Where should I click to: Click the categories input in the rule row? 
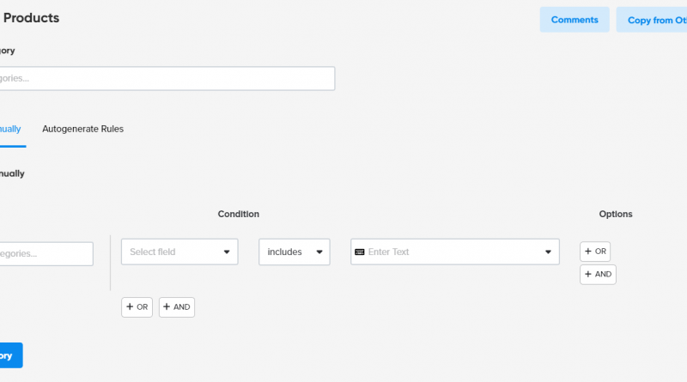click(45, 254)
